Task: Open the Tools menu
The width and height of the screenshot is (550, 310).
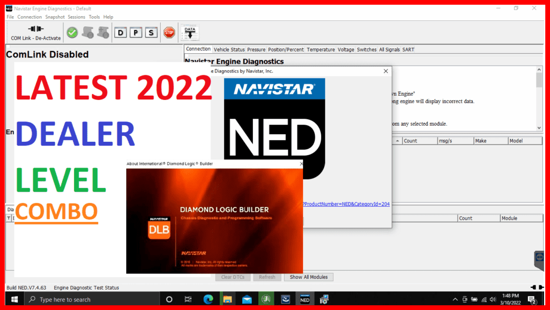Action: 94,17
